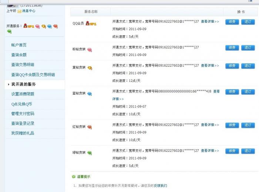Click the 操作 column header

pos(241,12)
